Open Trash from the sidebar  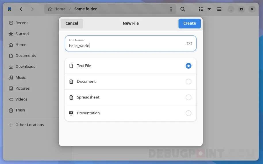(20, 110)
